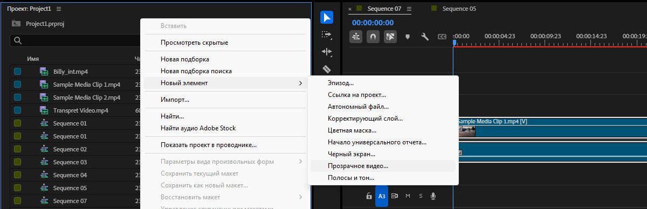
Task: Choose Показать проект в проводнике...
Action: click(209, 145)
